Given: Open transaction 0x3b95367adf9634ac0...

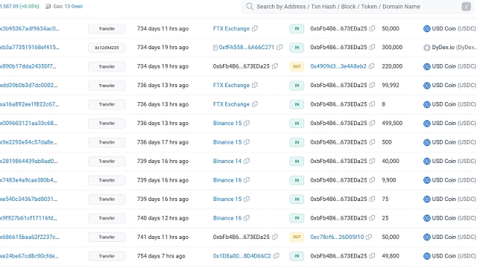Looking at the screenshot, I should (x=30, y=28).
